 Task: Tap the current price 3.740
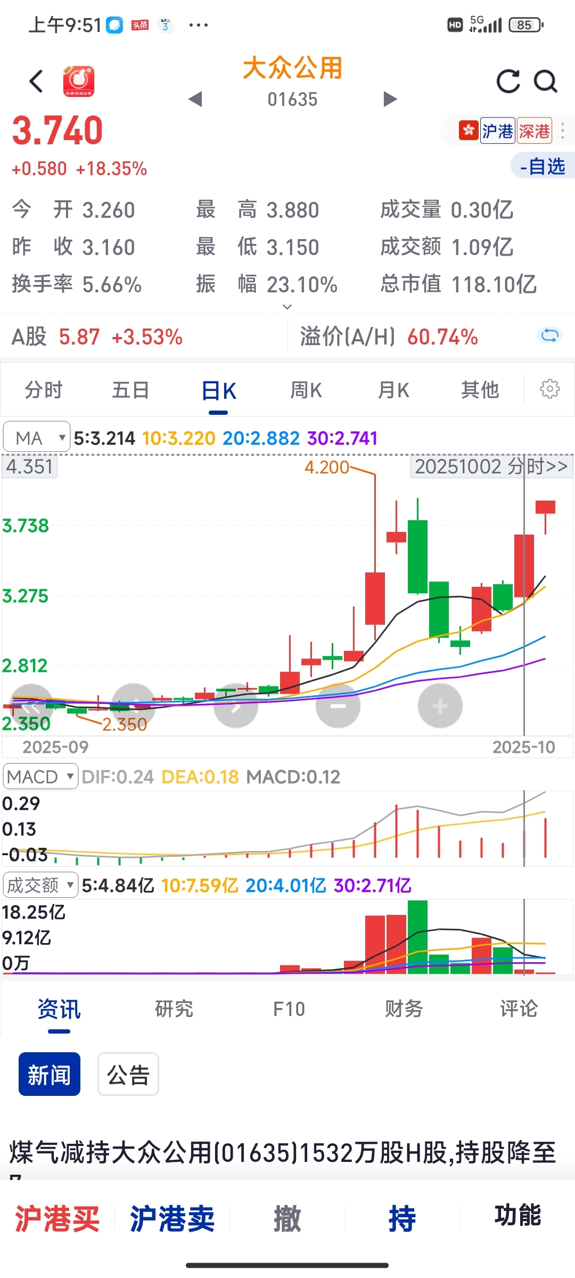[57, 131]
